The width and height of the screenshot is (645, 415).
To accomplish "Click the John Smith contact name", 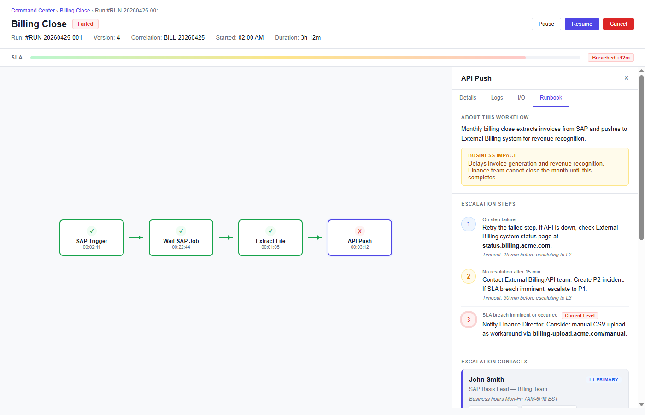I will click(x=487, y=379).
